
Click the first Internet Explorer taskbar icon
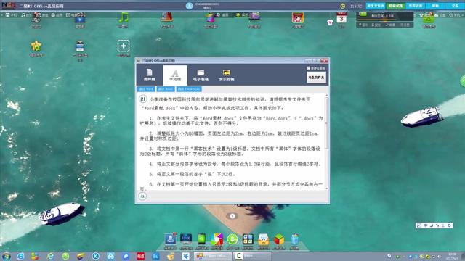click(20, 256)
